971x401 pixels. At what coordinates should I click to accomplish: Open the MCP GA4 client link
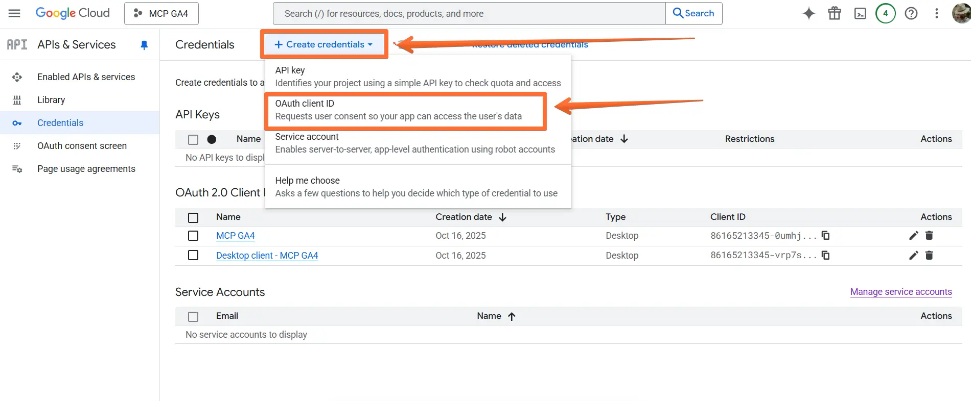235,236
